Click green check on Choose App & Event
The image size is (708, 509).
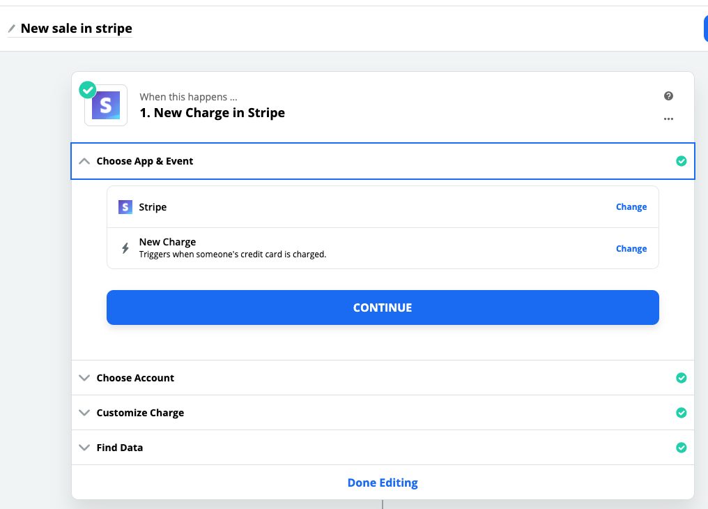click(682, 161)
